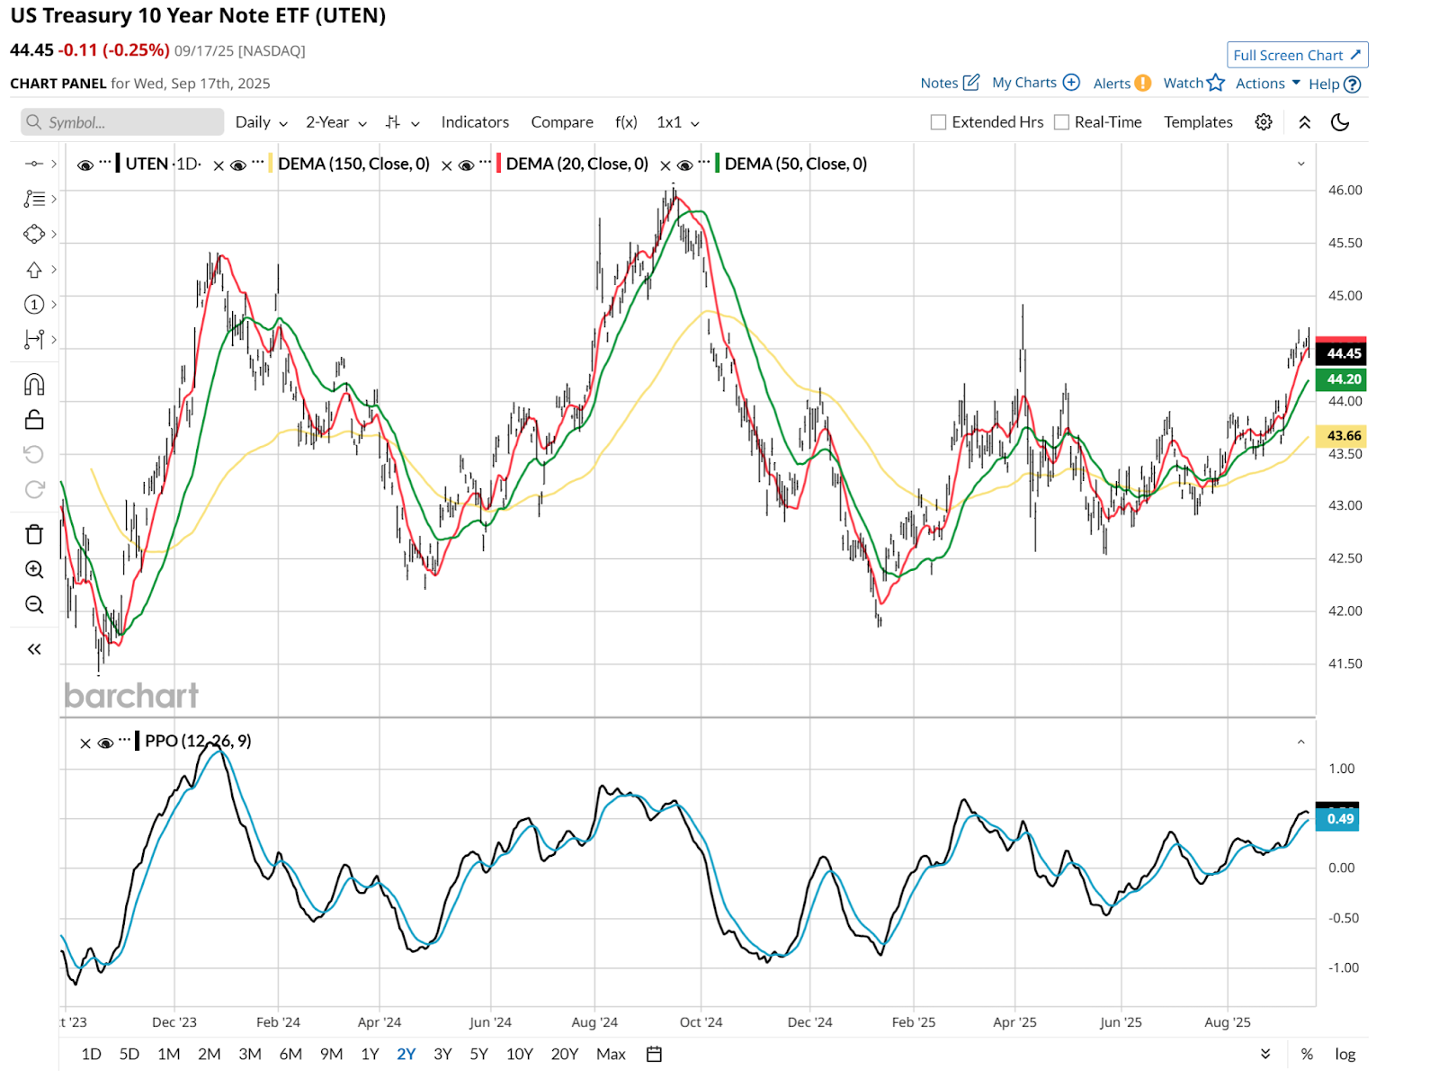Image resolution: width=1439 pixels, height=1078 pixels.
Task: Toggle visibility of the PPO indicator
Action: (x=105, y=744)
